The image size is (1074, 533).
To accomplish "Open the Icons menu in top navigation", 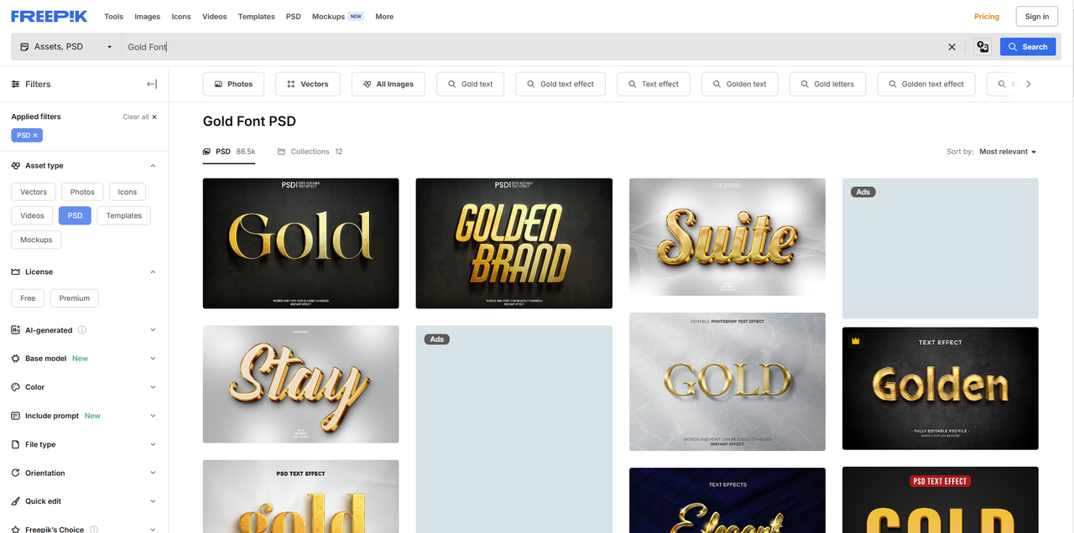I will (181, 17).
